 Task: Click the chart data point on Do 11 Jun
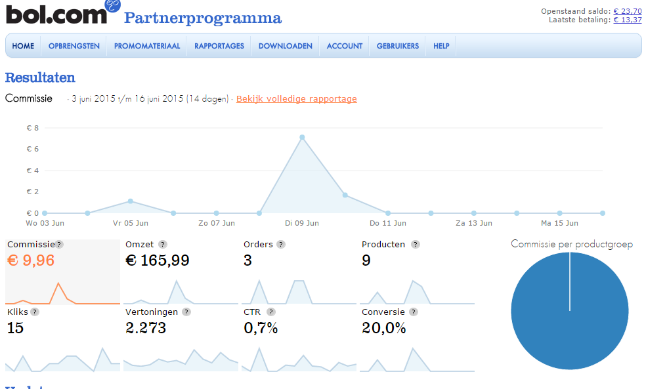388,213
